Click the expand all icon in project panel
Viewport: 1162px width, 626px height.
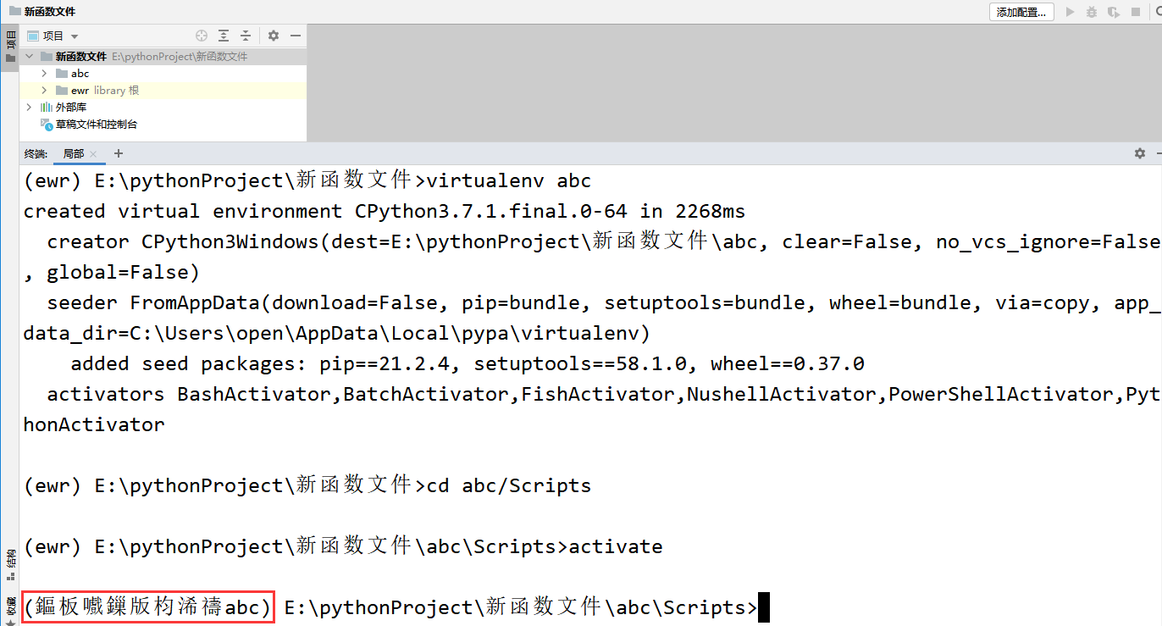pyautogui.click(x=224, y=36)
